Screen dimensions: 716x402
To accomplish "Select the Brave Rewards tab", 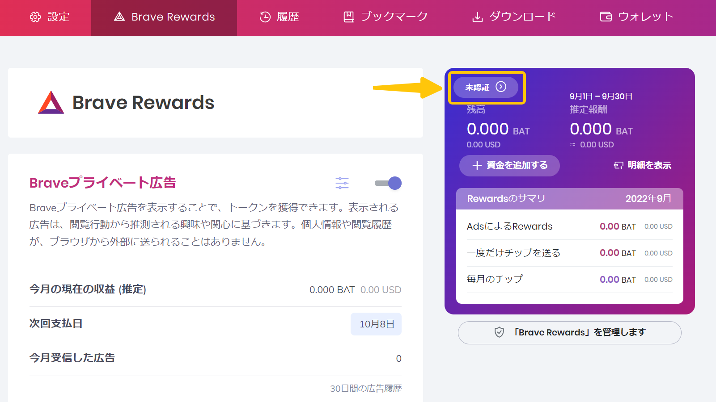I will (x=164, y=17).
